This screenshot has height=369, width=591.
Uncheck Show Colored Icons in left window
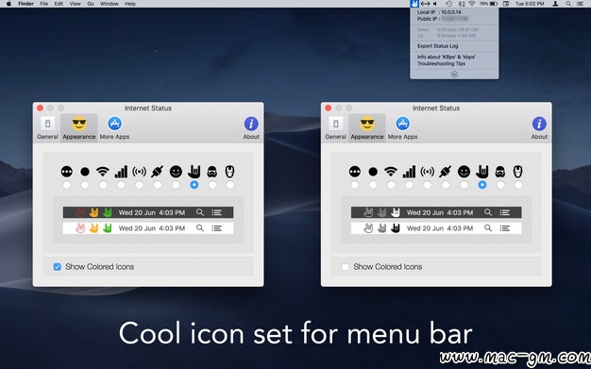pyautogui.click(x=57, y=267)
